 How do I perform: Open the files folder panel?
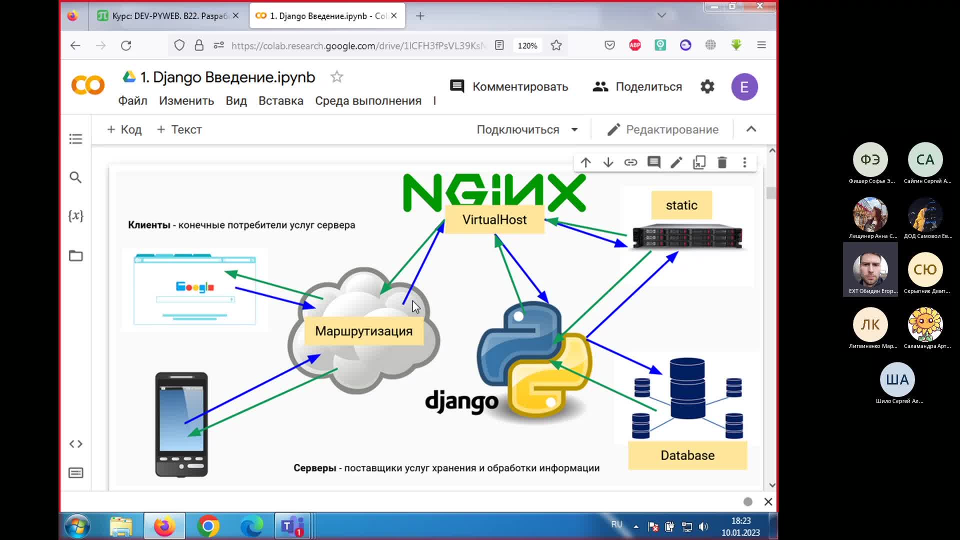tap(75, 255)
